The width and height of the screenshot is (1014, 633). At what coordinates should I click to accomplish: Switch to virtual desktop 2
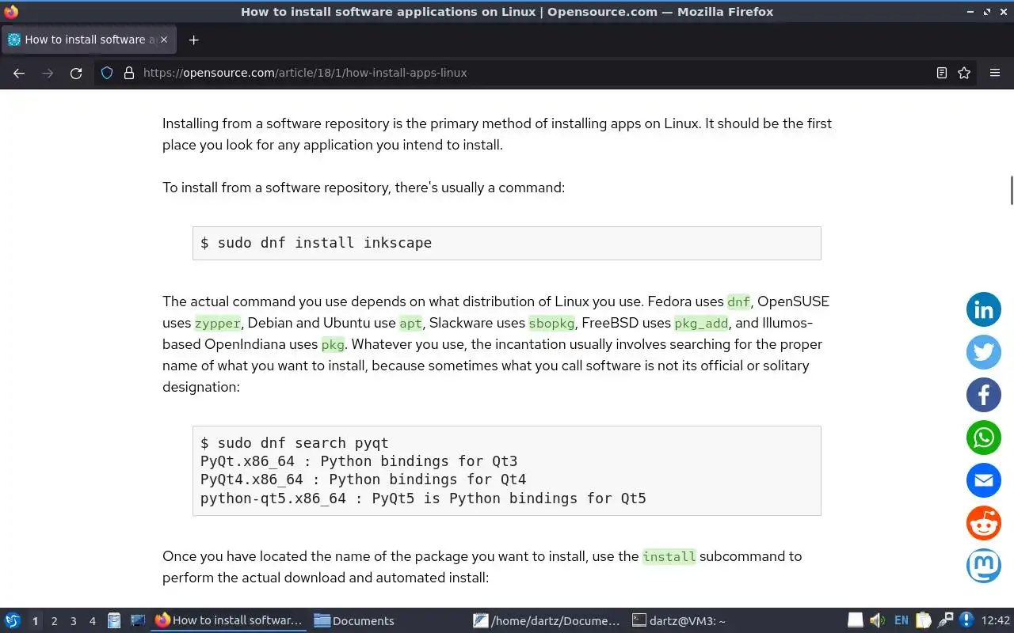coord(55,621)
